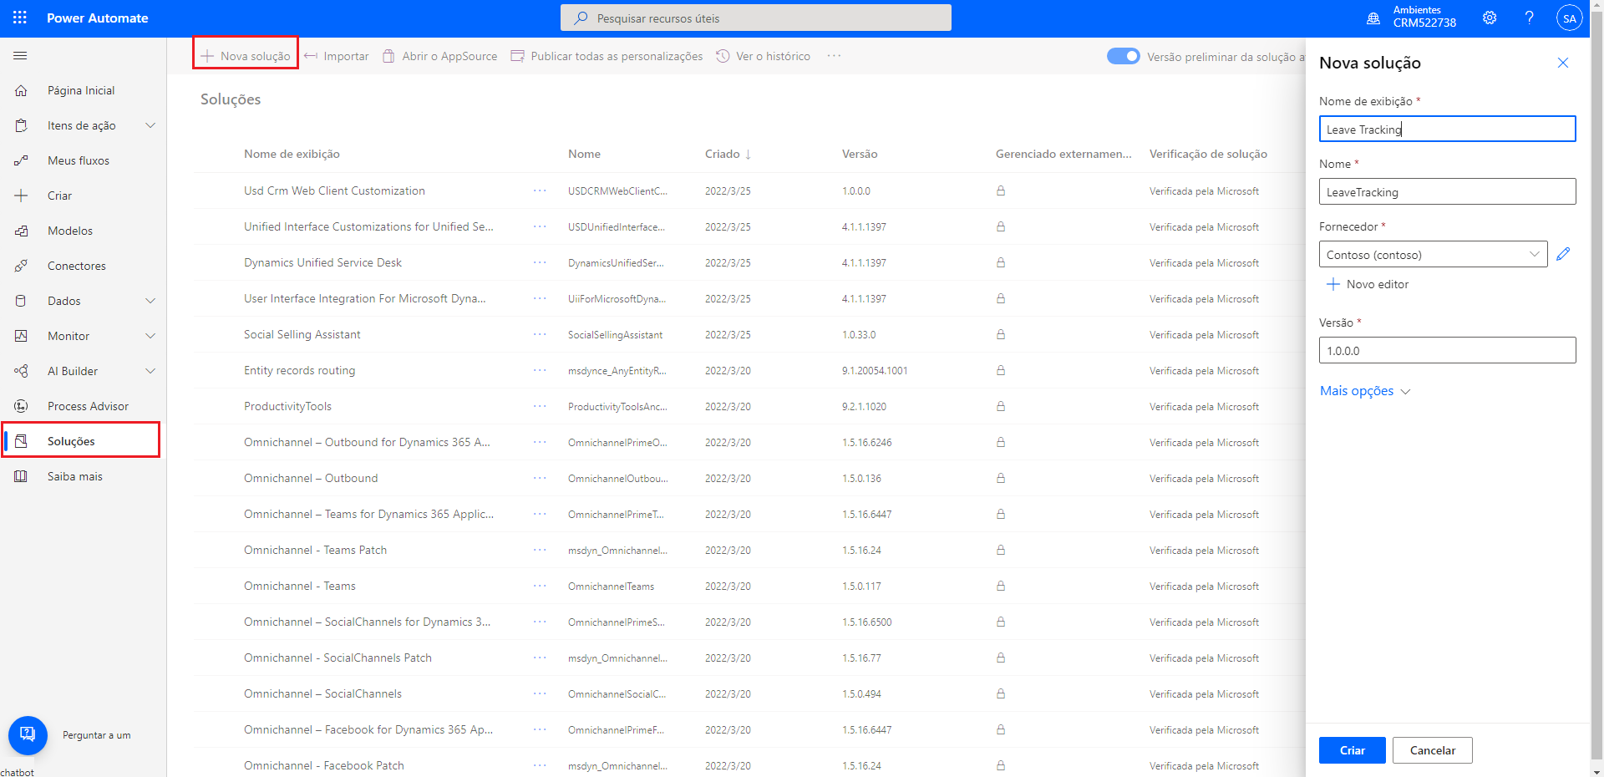Viewport: 1604px width, 777px height.
Task: Open row options for Entity records routing
Action: tap(540, 370)
